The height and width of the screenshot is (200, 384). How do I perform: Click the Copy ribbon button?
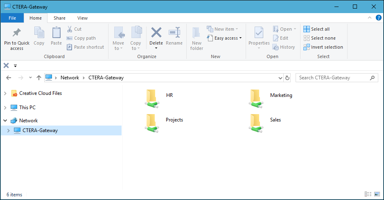(39, 36)
